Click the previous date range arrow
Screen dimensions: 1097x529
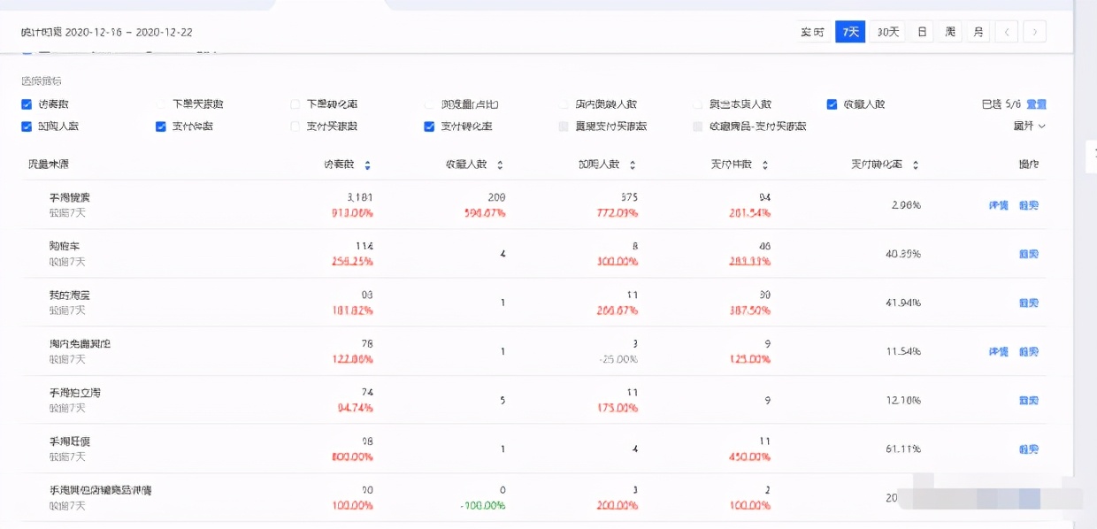click(x=1007, y=31)
